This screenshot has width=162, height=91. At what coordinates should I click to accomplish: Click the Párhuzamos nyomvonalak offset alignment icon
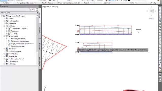coord(9,41)
